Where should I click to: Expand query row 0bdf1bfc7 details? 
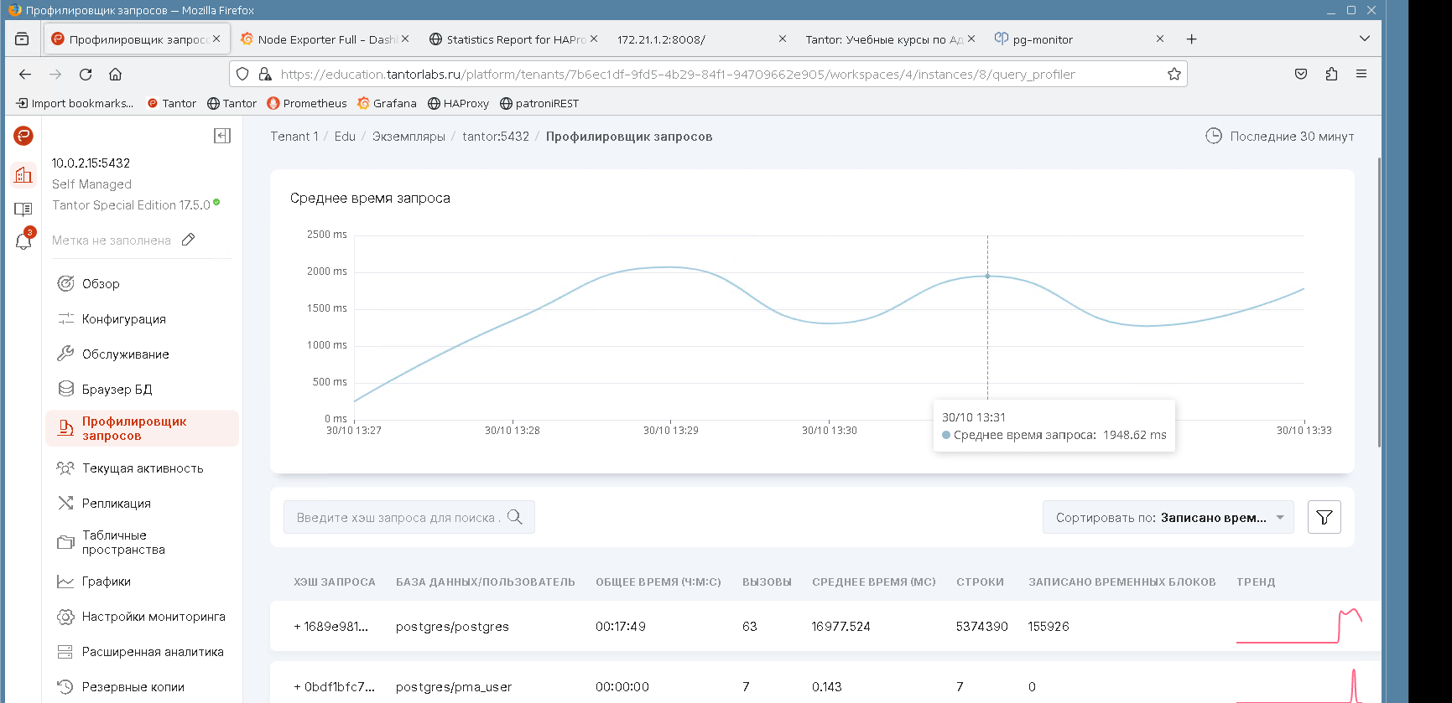(297, 687)
